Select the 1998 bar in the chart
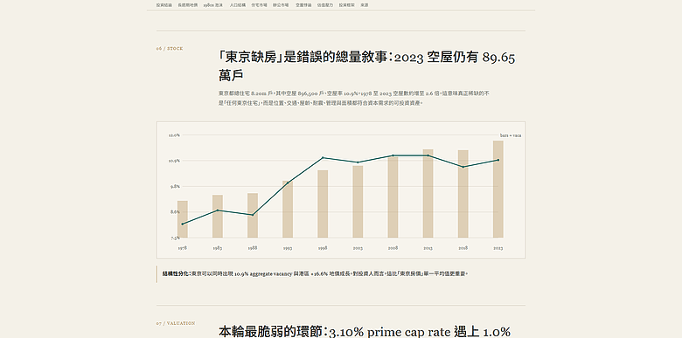 [x=323, y=203]
